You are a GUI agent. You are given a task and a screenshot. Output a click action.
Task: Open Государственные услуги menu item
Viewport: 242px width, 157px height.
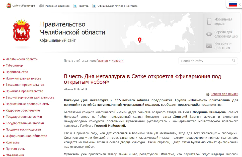pos(24,117)
